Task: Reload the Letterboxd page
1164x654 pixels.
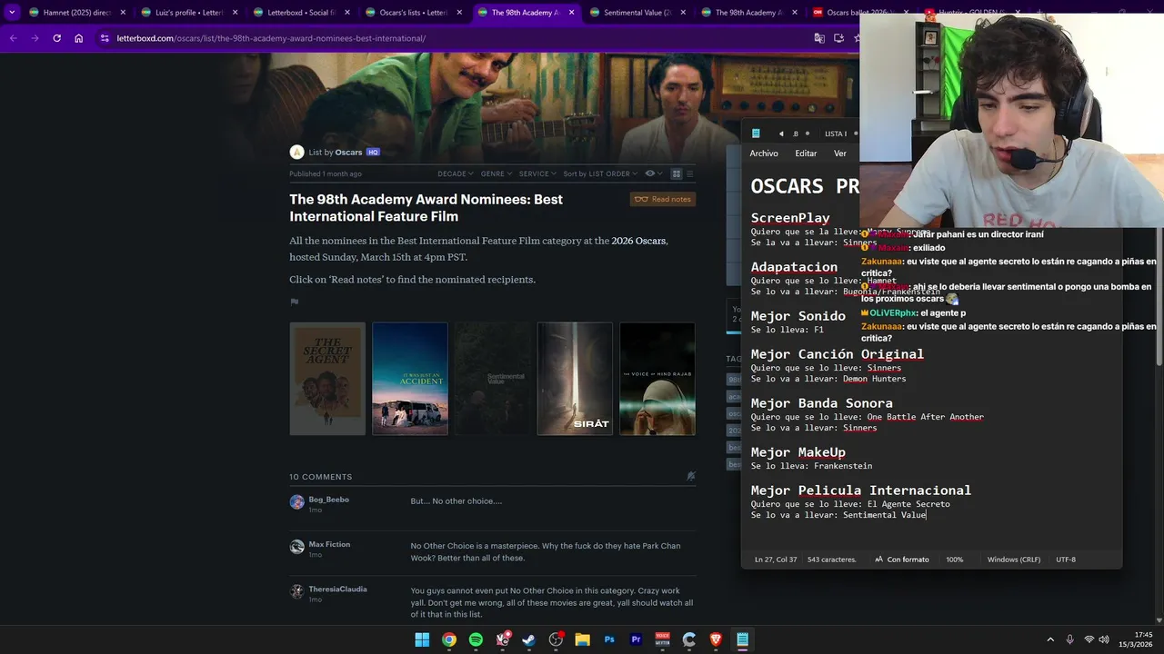Action: tap(56, 38)
